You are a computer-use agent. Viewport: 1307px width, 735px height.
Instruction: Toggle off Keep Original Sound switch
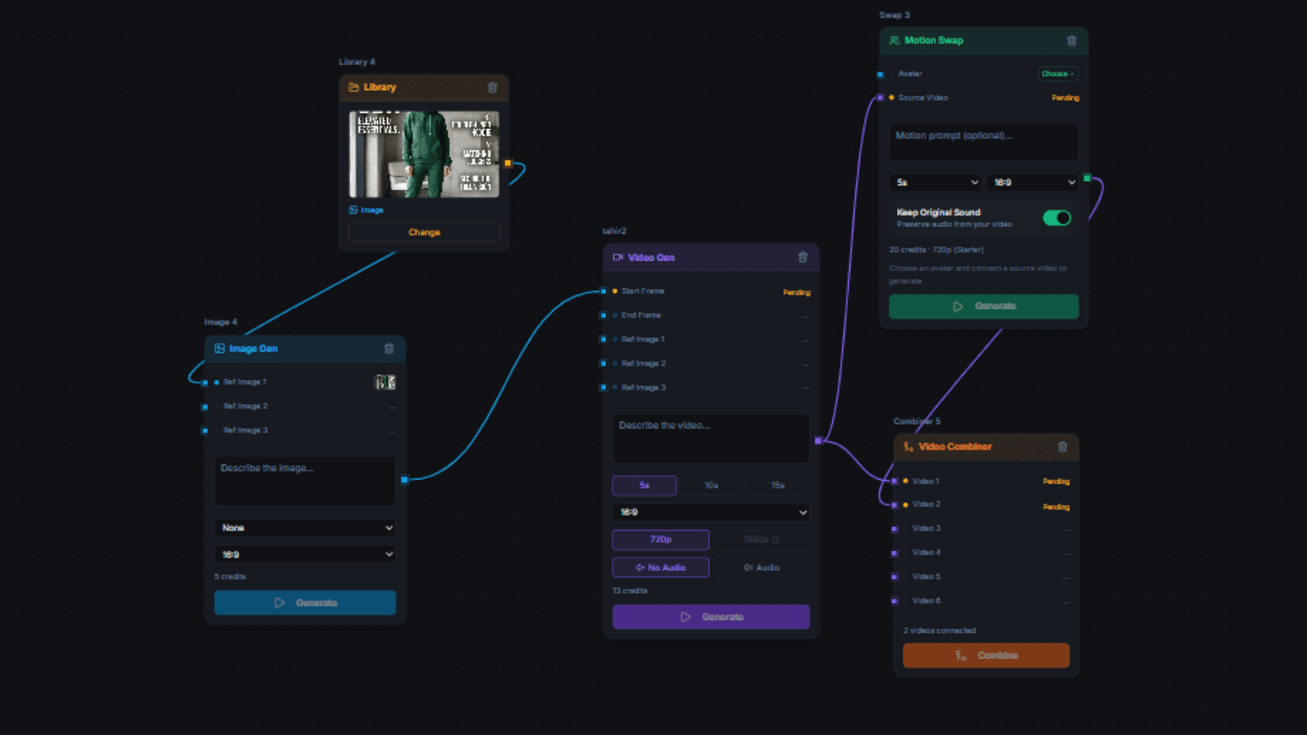pyautogui.click(x=1057, y=218)
